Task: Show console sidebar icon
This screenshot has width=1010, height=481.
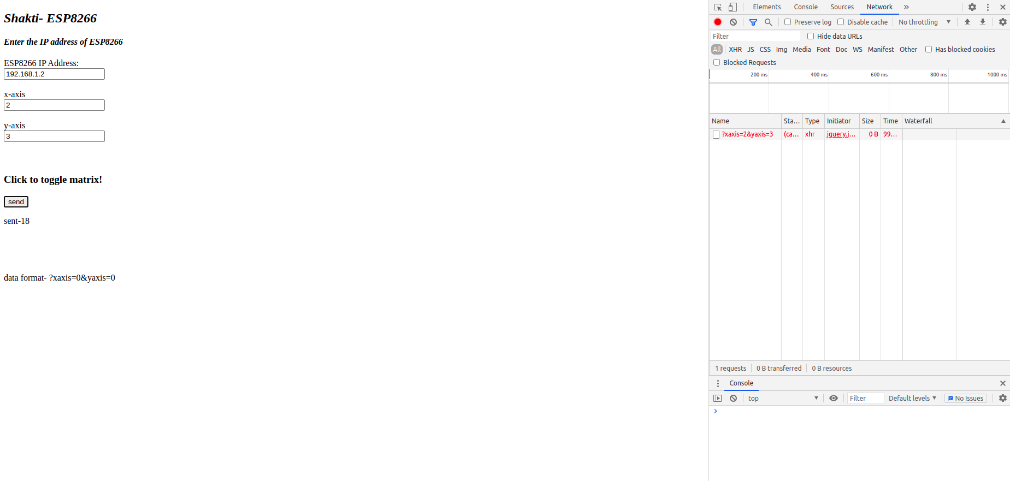Action: pyautogui.click(x=718, y=398)
